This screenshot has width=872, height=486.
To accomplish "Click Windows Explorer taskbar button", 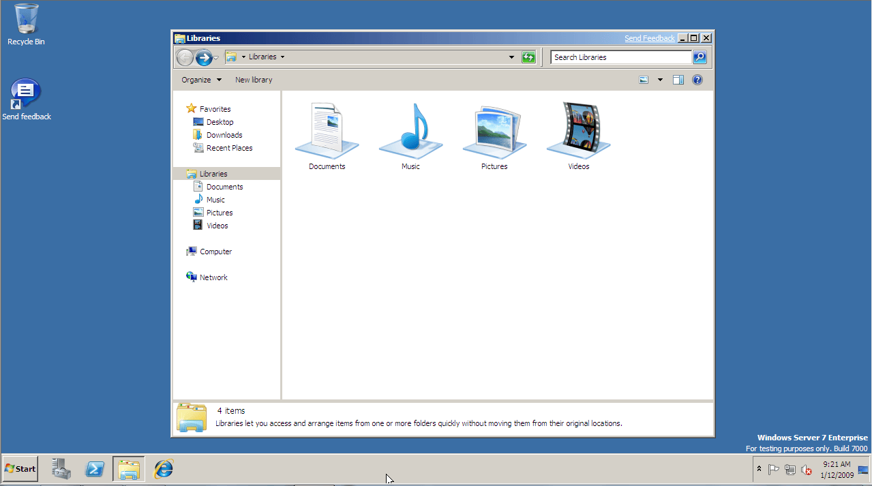I will [129, 468].
